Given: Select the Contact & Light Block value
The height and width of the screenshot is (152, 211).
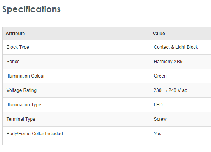Looking at the screenshot, I should 176,47.
